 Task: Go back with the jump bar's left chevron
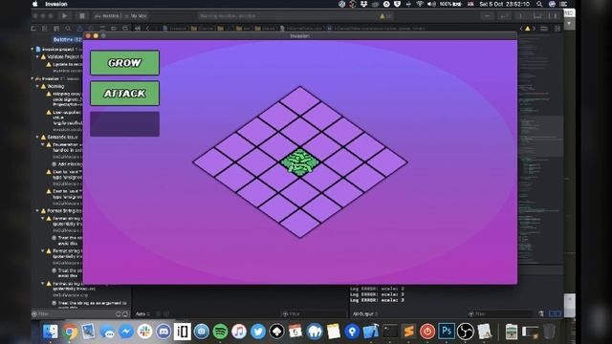click(147, 29)
